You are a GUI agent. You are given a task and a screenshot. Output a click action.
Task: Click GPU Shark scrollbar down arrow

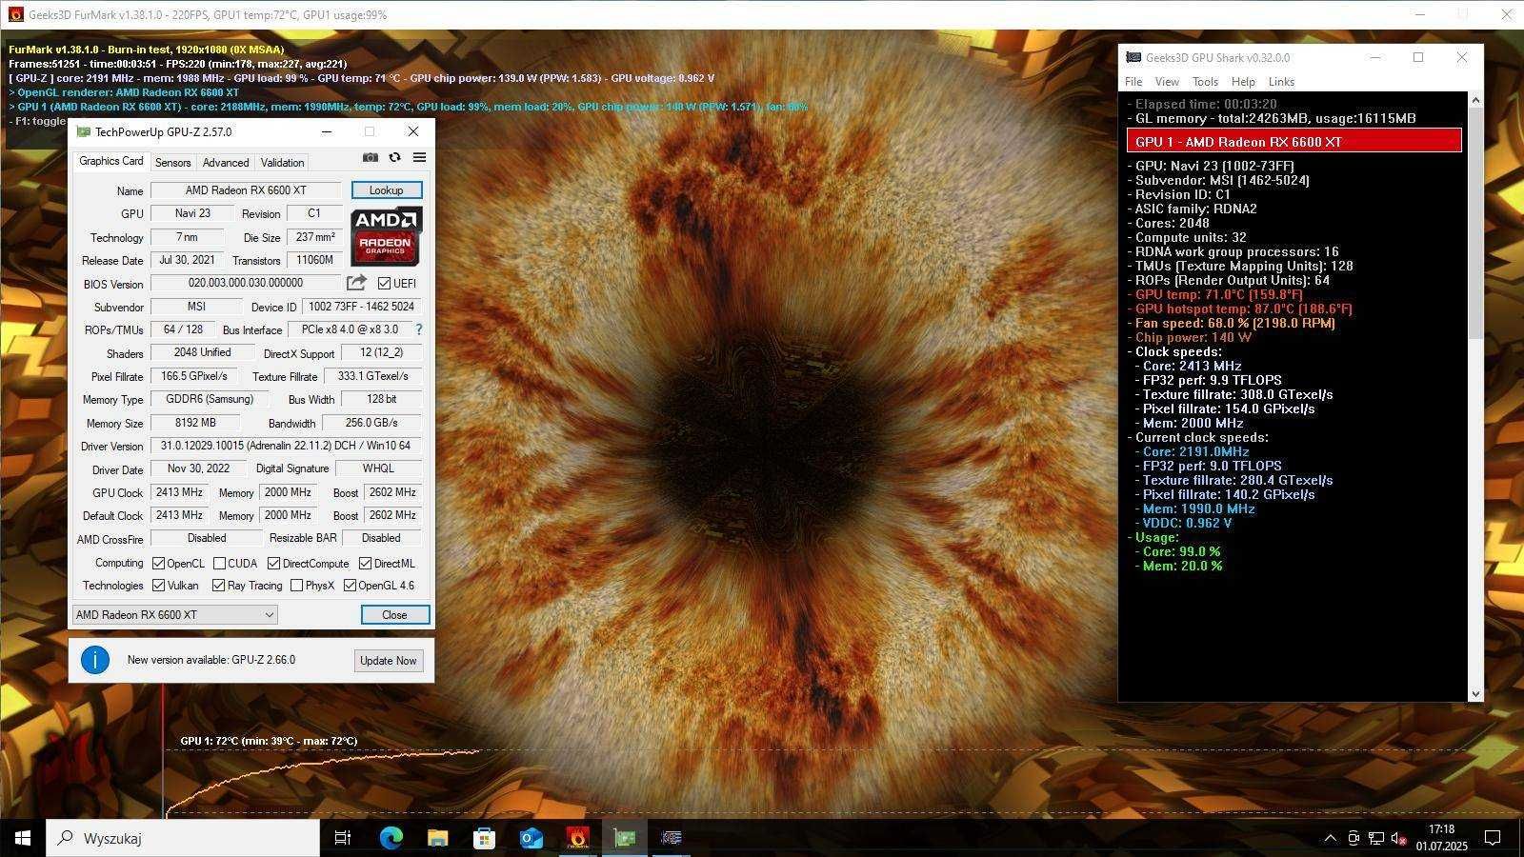point(1475,694)
